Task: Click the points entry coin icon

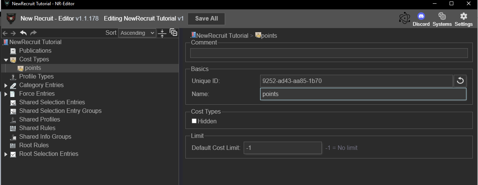Action: (21, 68)
